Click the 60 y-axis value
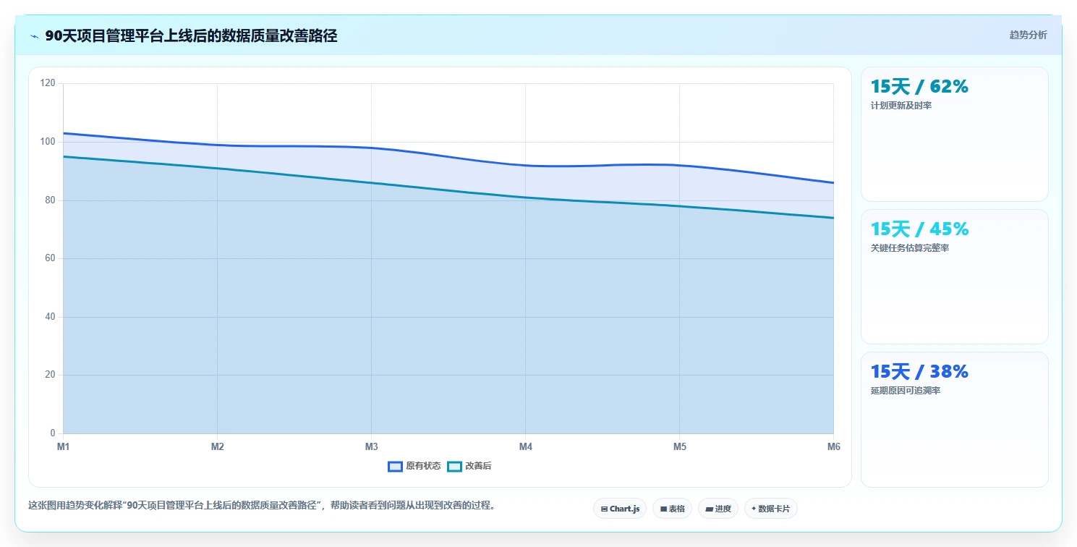 click(x=50, y=258)
